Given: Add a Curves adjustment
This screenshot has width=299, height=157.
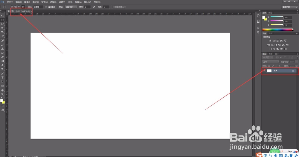Looking at the screenshot, I should (278, 41).
